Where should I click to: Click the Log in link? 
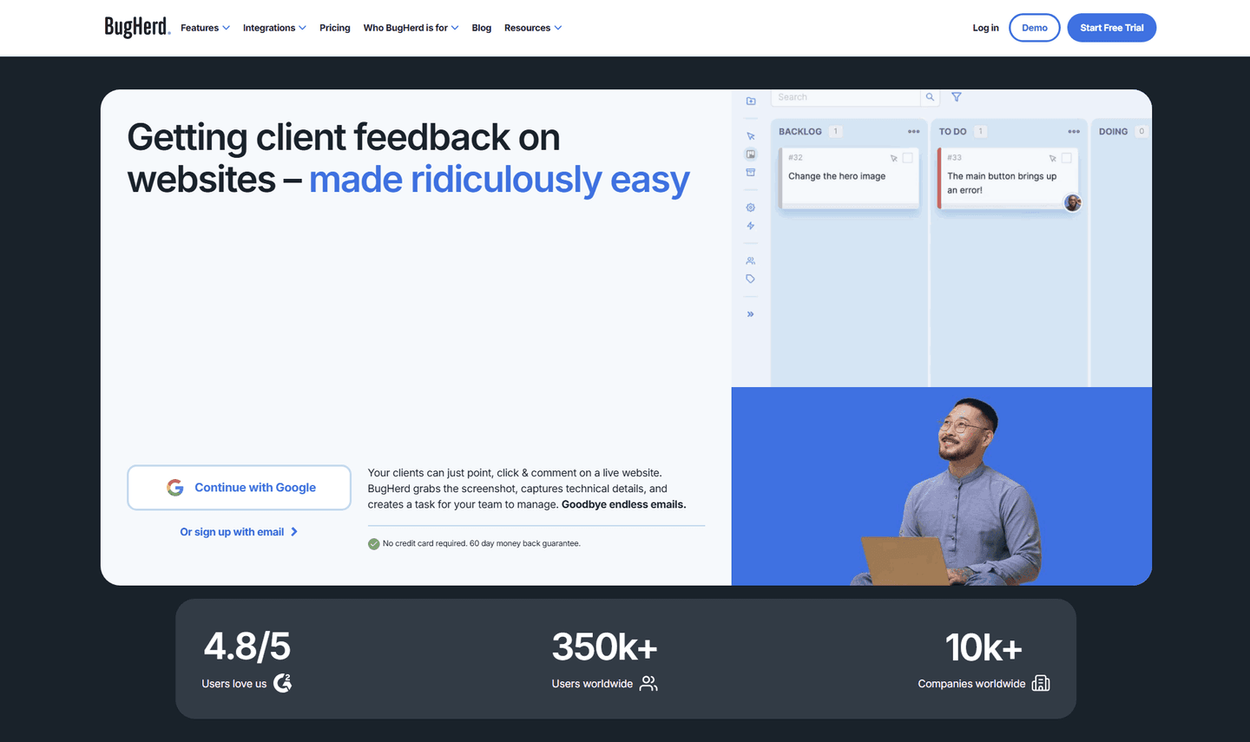tap(985, 28)
